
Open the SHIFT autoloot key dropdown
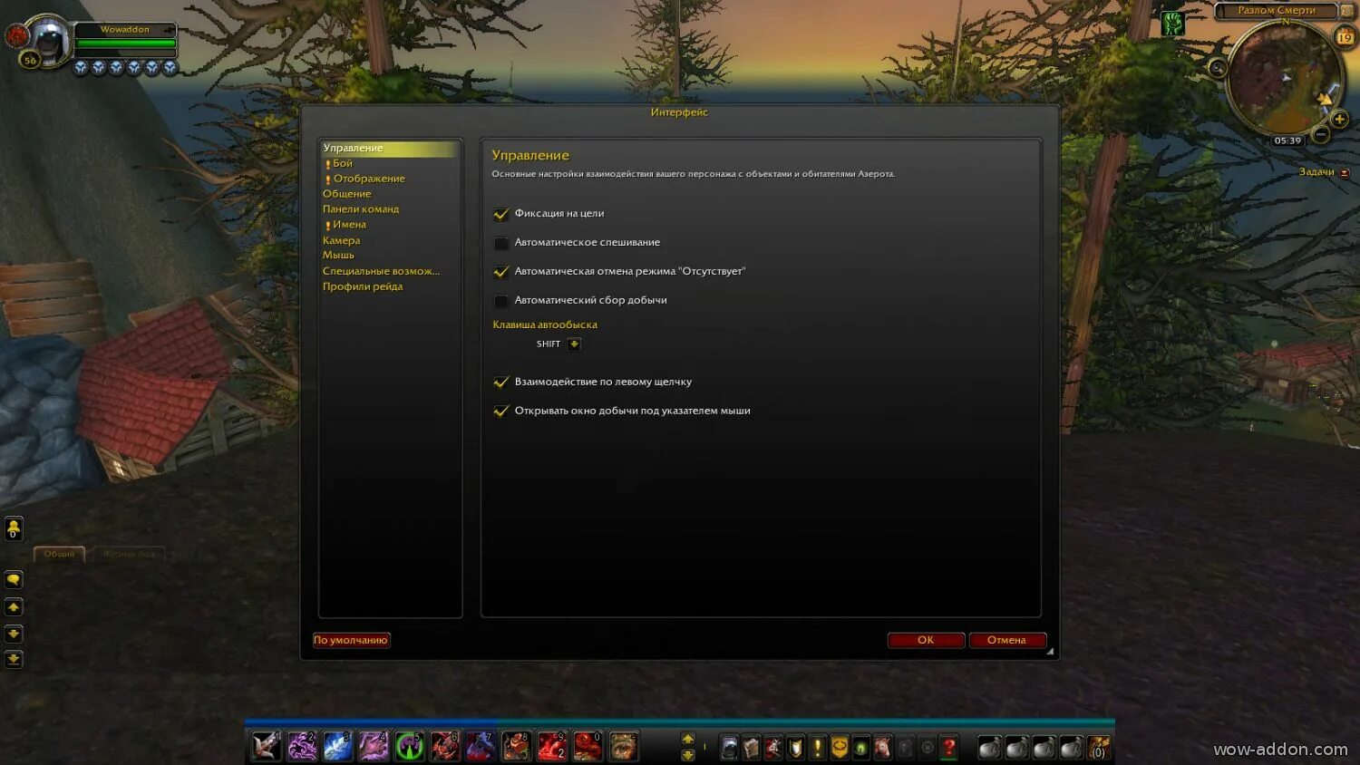(x=574, y=344)
